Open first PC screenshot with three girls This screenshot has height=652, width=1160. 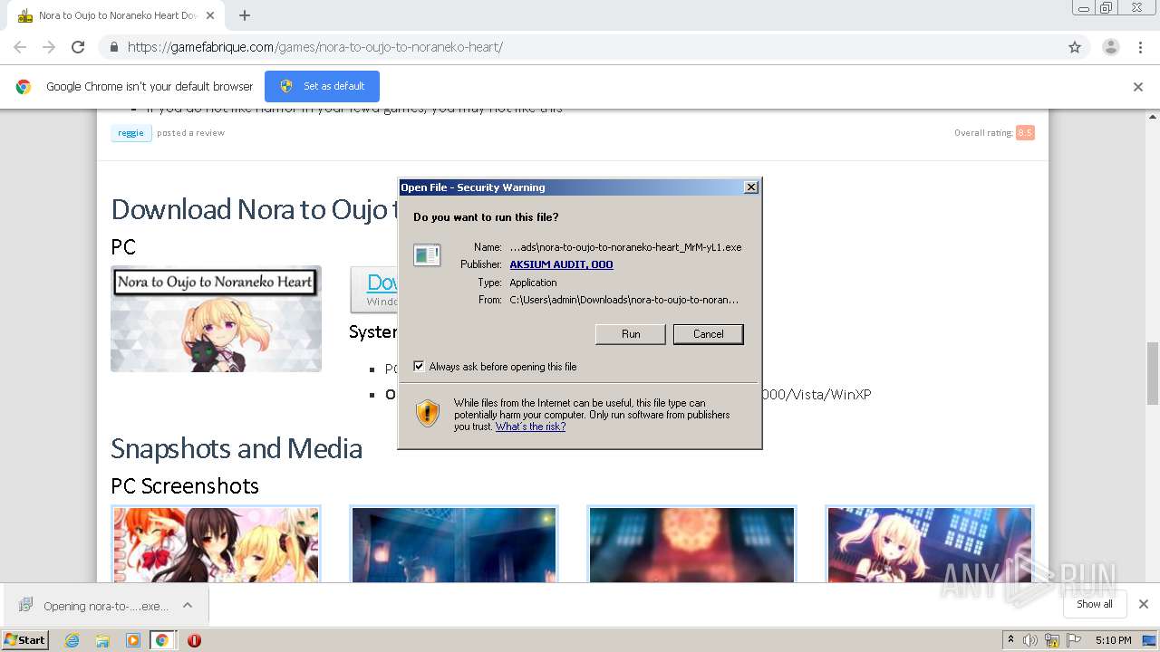point(216,544)
